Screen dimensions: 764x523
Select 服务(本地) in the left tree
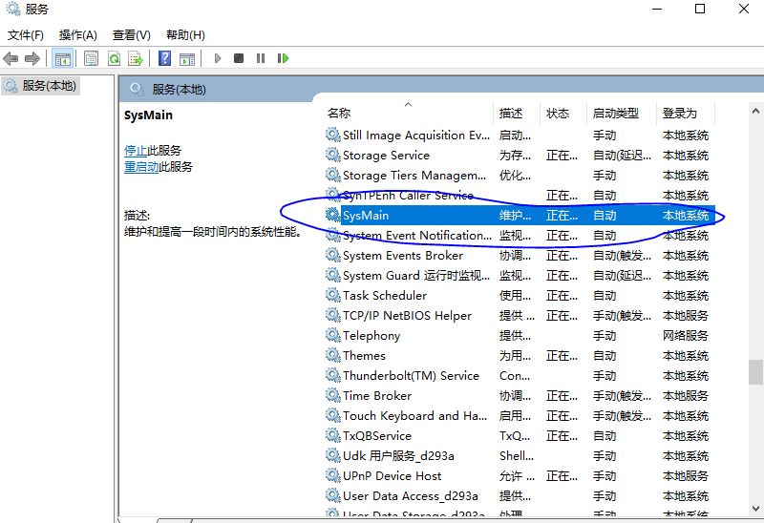click(x=49, y=86)
